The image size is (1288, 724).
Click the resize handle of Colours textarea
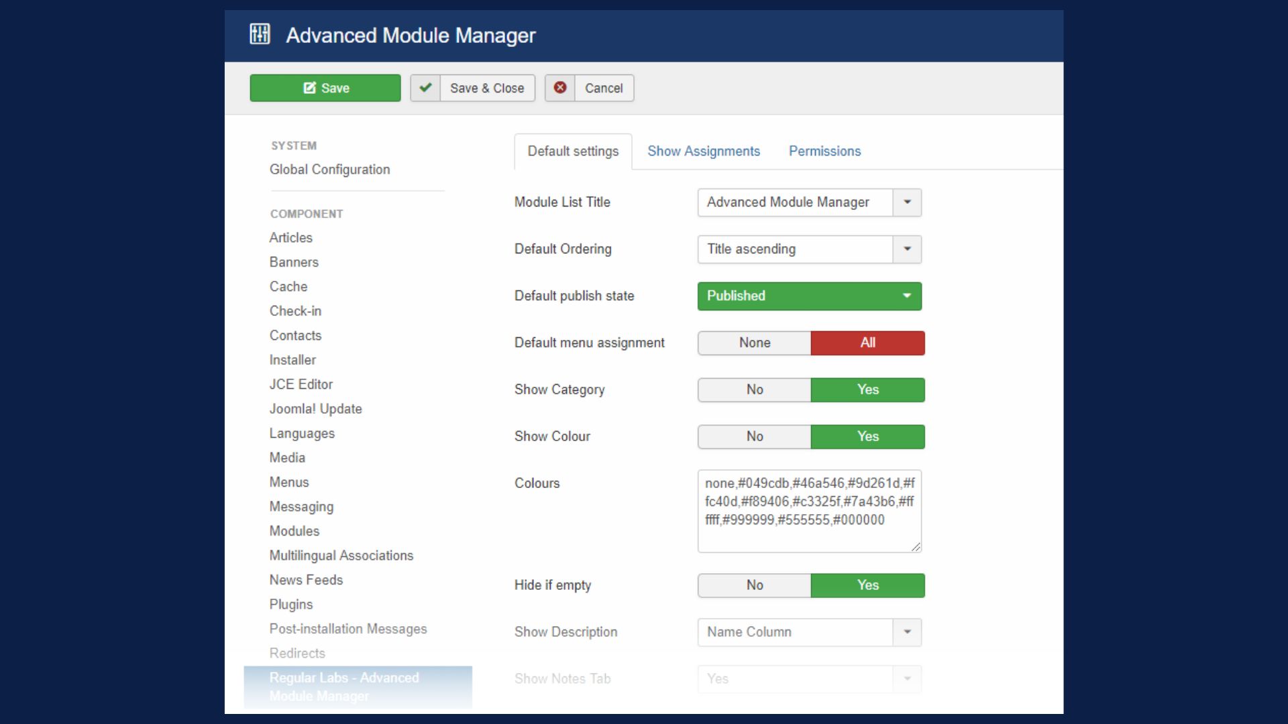click(916, 547)
